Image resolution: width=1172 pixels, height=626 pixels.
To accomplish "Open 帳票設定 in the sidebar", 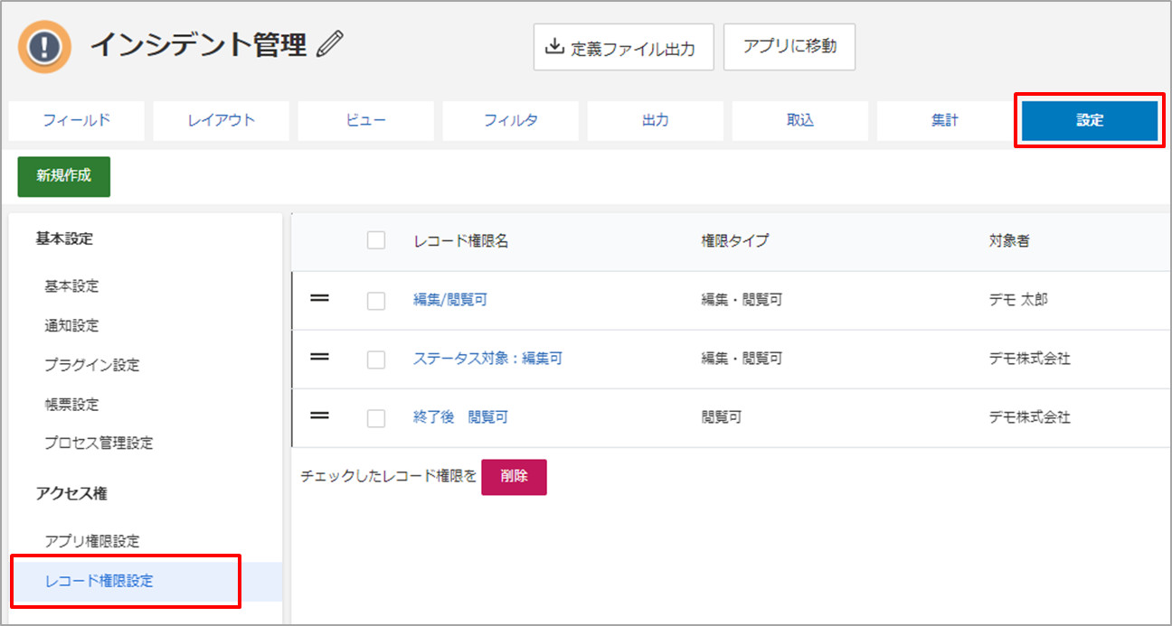I will 71,405.
